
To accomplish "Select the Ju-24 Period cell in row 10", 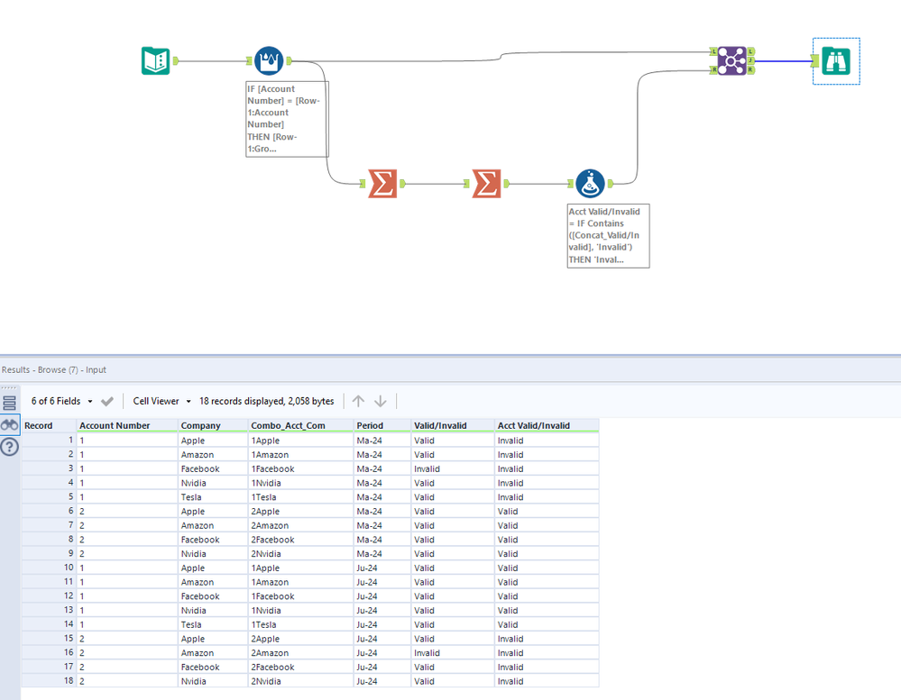I will (x=382, y=568).
